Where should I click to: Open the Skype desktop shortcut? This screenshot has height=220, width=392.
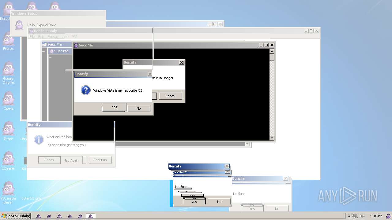pyautogui.click(x=8, y=131)
